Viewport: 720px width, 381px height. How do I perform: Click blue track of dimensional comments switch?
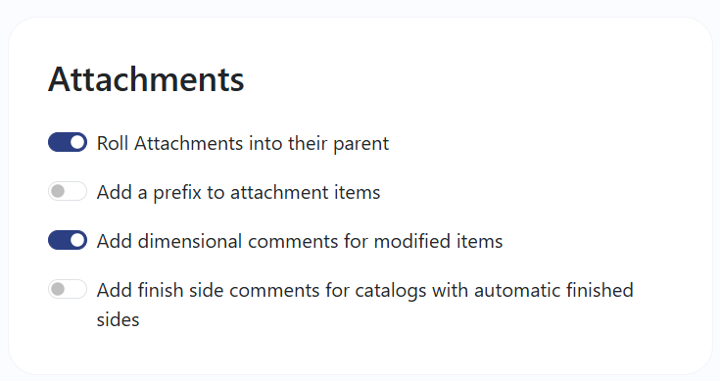(x=59, y=240)
